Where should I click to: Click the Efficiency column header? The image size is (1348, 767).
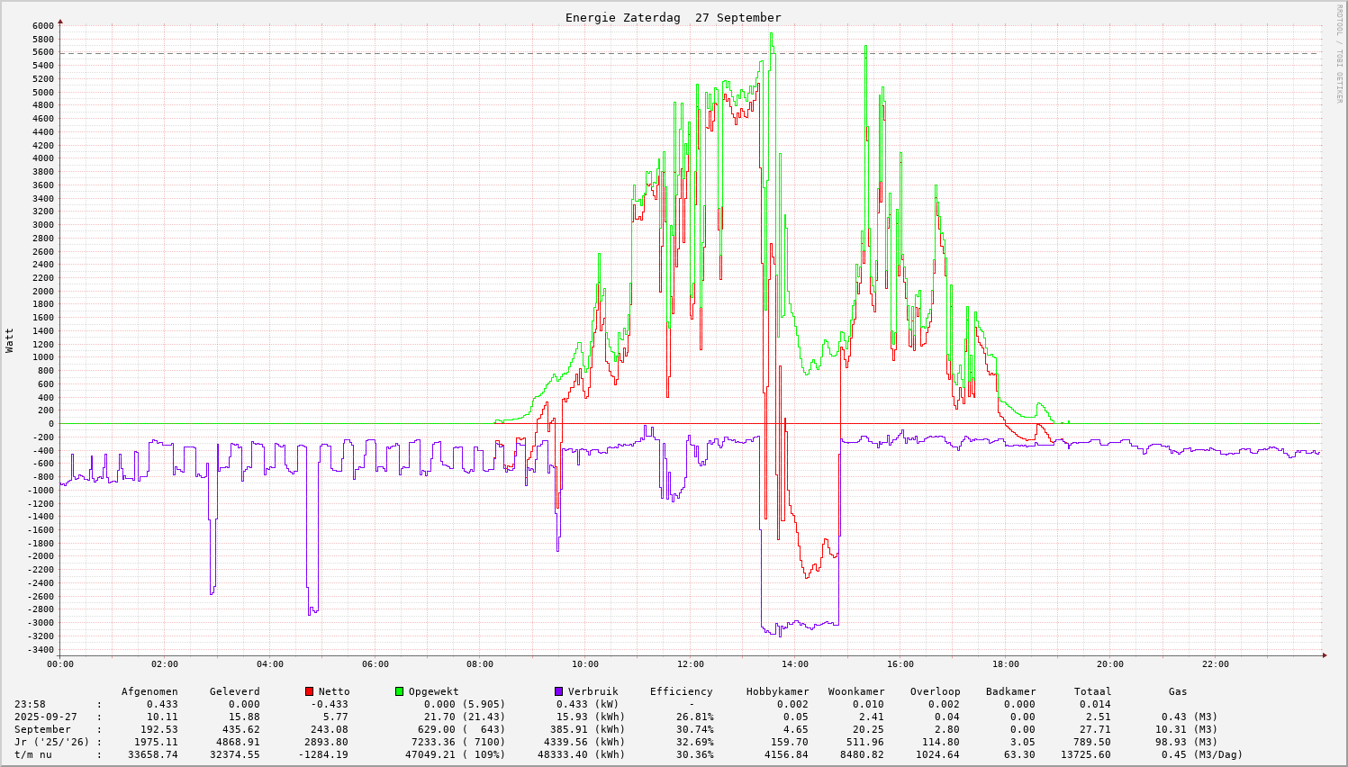click(x=681, y=691)
